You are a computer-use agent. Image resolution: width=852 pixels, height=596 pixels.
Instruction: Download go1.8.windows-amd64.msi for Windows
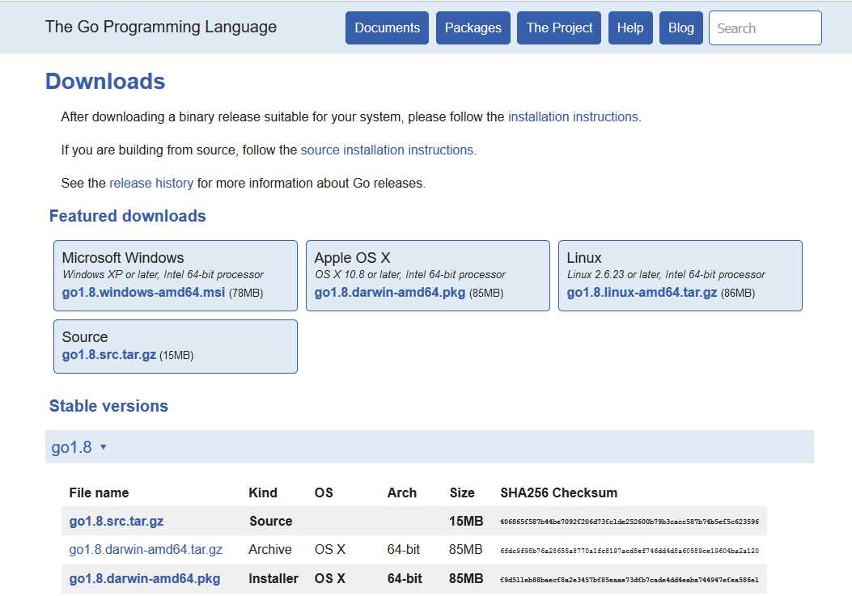tap(142, 292)
